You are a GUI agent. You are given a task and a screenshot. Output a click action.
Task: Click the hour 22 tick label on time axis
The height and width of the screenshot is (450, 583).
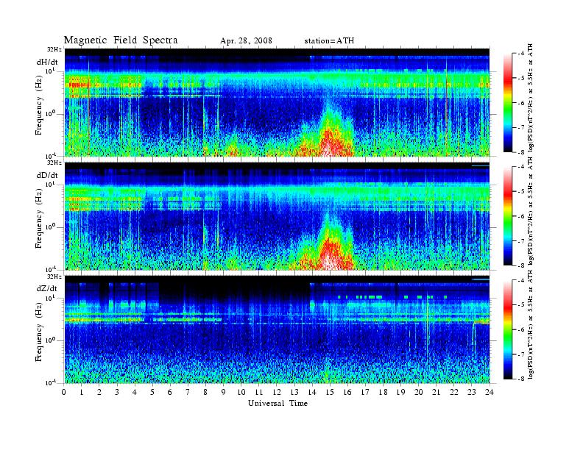pyautogui.click(x=454, y=392)
